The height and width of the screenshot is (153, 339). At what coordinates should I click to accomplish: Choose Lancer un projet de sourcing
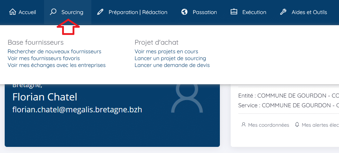coord(170,58)
